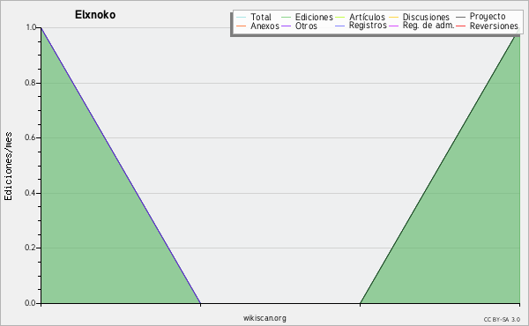Click the cyan Total legend line swatch
Image resolution: width=529 pixels, height=326 pixels.
click(242, 17)
